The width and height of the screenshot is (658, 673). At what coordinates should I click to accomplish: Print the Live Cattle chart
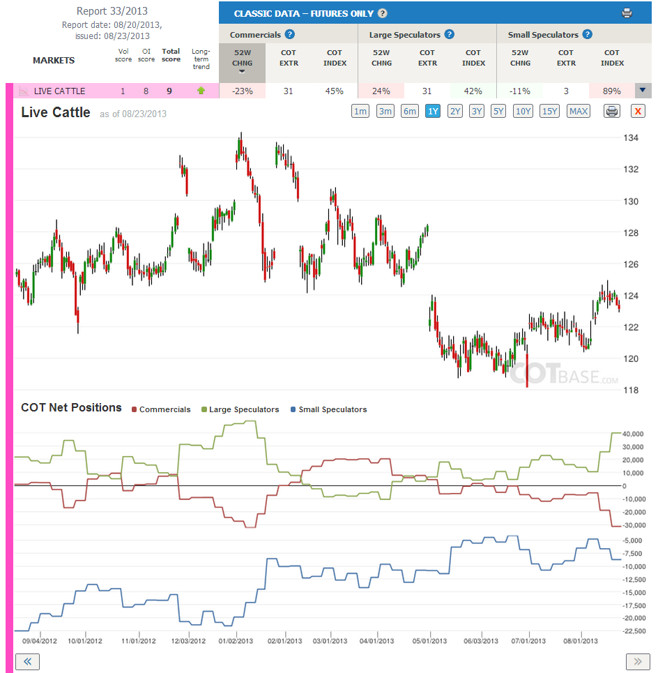pyautogui.click(x=612, y=111)
